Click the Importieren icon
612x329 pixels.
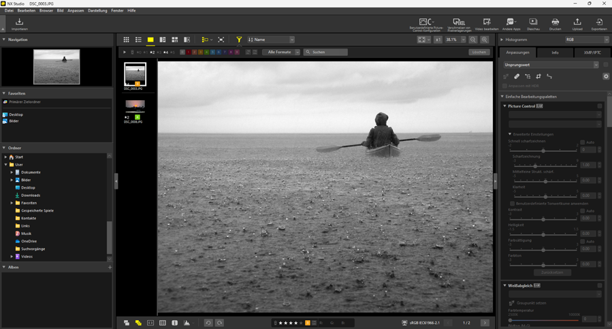click(x=19, y=23)
